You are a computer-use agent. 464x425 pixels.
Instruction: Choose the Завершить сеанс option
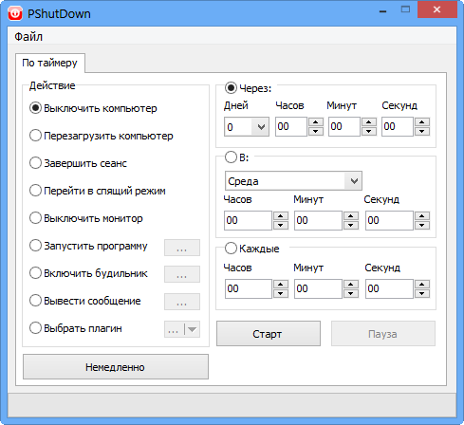pyautogui.click(x=78, y=163)
